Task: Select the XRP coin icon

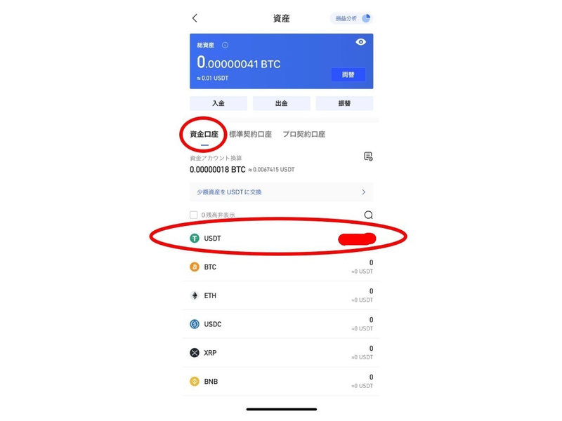Action: [x=195, y=353]
